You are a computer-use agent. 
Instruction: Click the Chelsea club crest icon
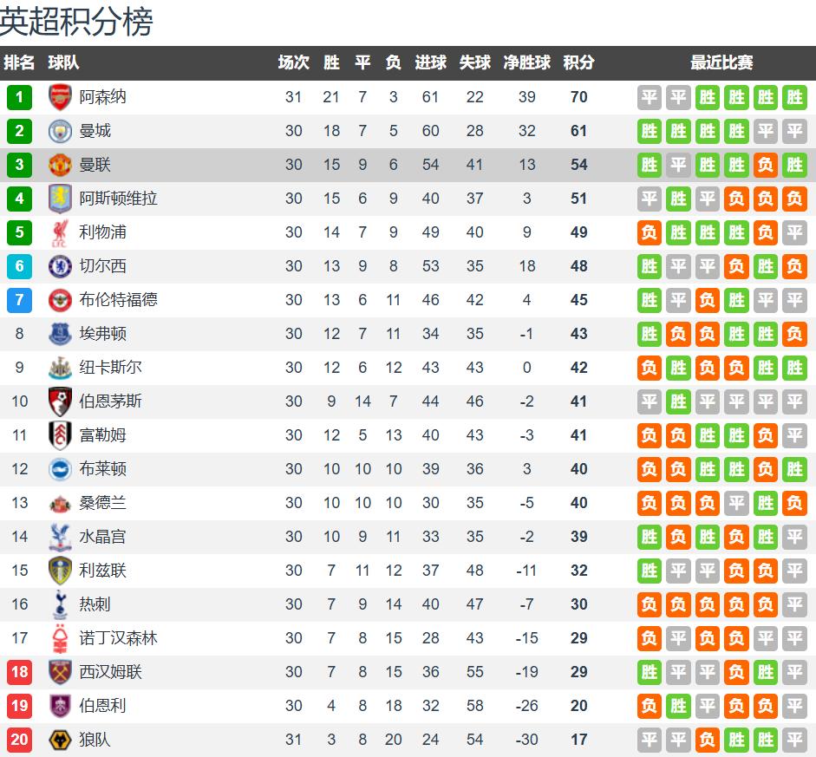pyautogui.click(x=60, y=266)
